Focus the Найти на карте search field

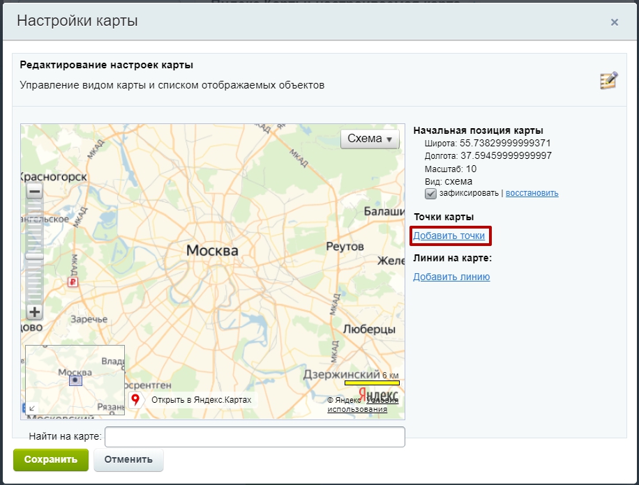click(x=255, y=437)
